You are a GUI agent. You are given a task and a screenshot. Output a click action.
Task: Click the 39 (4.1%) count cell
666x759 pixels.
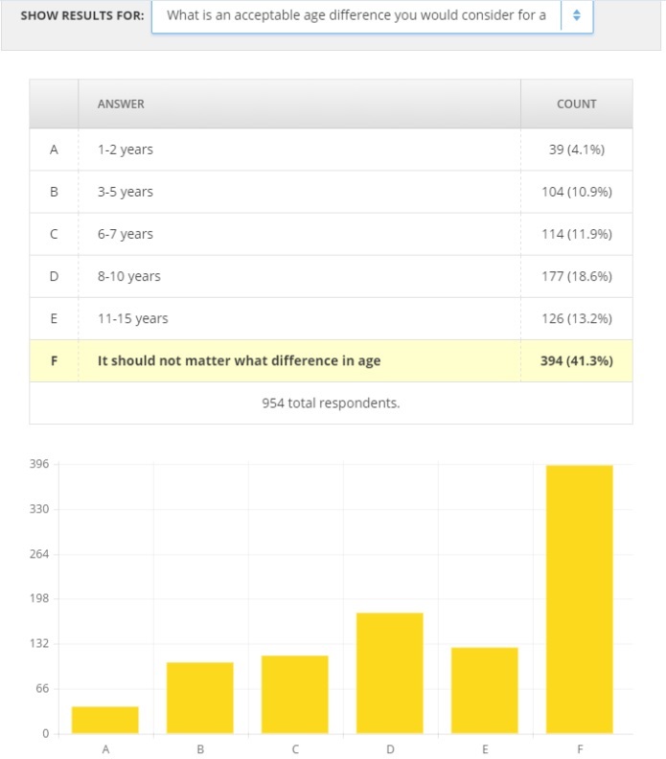point(577,149)
